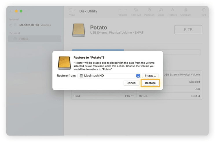The height and width of the screenshot is (142, 217).
Task: Cancel the restore dialog
Action: [x=131, y=83]
